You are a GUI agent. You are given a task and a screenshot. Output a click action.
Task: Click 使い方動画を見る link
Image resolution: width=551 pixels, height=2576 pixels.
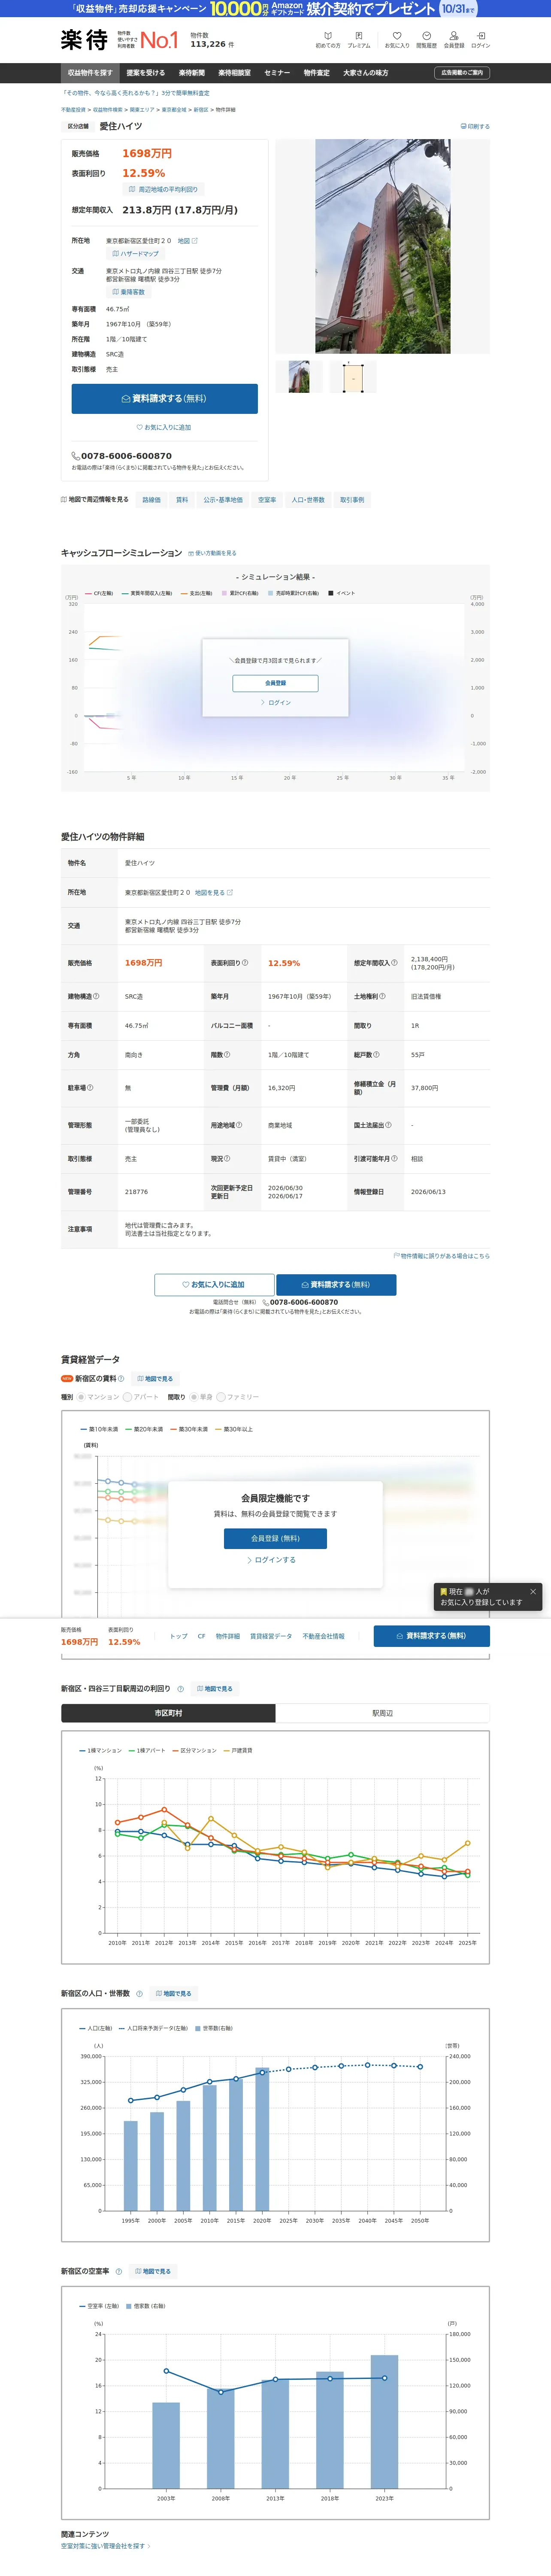[x=213, y=553]
